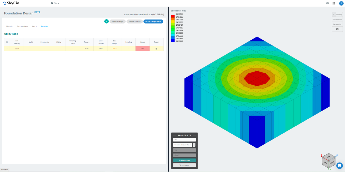Click the Wood Armer button in FEA Results
Viewport: 345px width, 172px height.
click(x=184, y=165)
